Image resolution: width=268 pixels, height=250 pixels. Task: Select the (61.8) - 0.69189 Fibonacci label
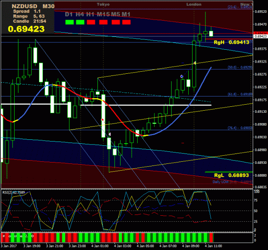pos(240,94)
